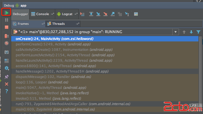Image resolution: width=203 pixels, height=114 pixels.
Task: Click Step Over button
Action: point(91,14)
